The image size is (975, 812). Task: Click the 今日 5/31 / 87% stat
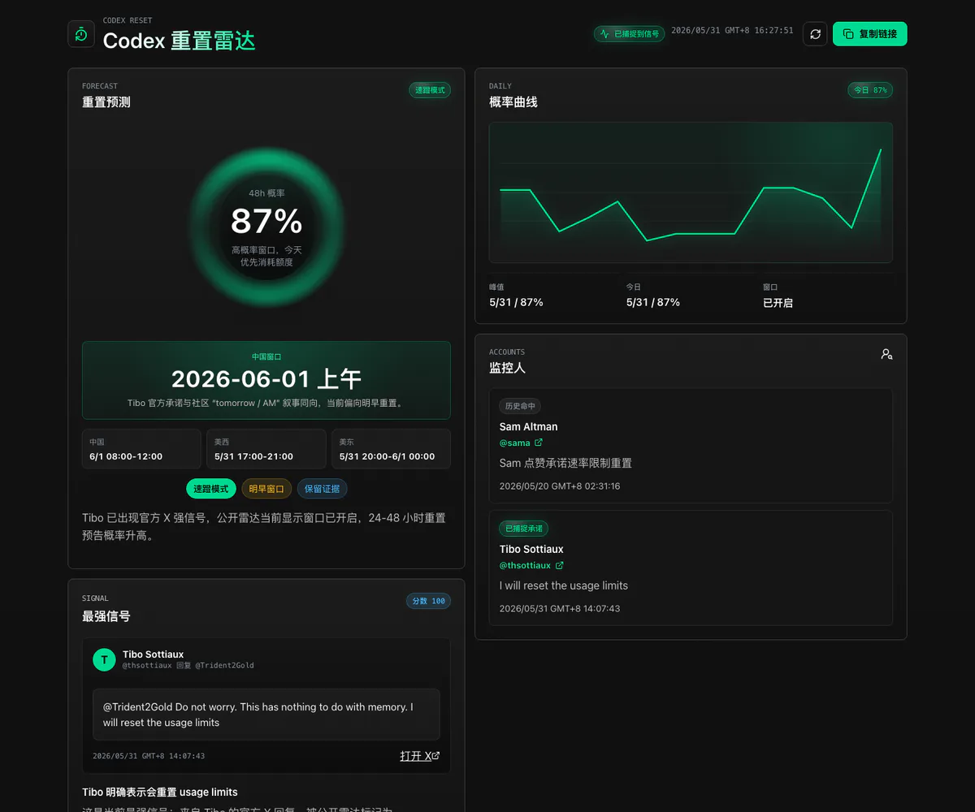pos(653,296)
